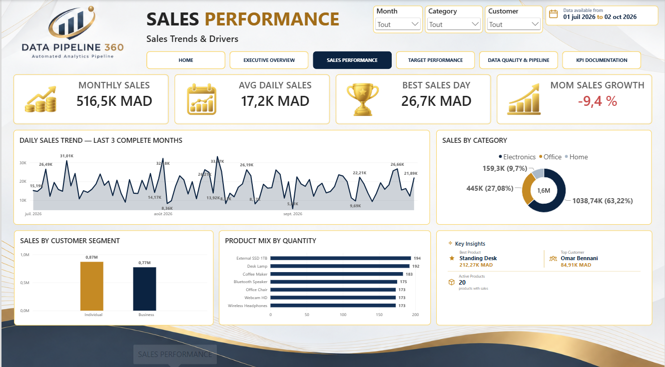Click the gold coins Monthly Sales icon
The width and height of the screenshot is (665, 367).
click(x=40, y=99)
